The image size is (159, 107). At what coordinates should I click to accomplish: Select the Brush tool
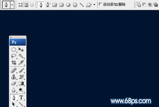[21, 70]
